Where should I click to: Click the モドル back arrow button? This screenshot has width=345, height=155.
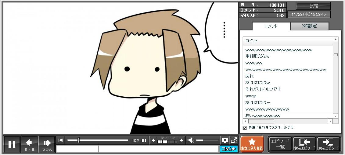(x=30, y=144)
